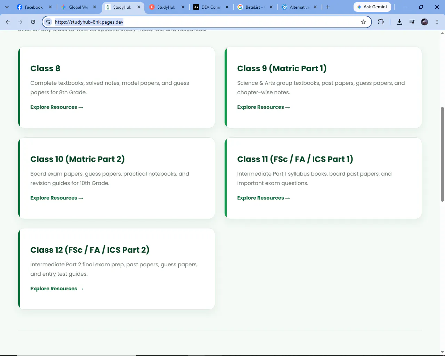Open the Class 11 (FSc / FA / ICS Part 1) heading

[295, 159]
